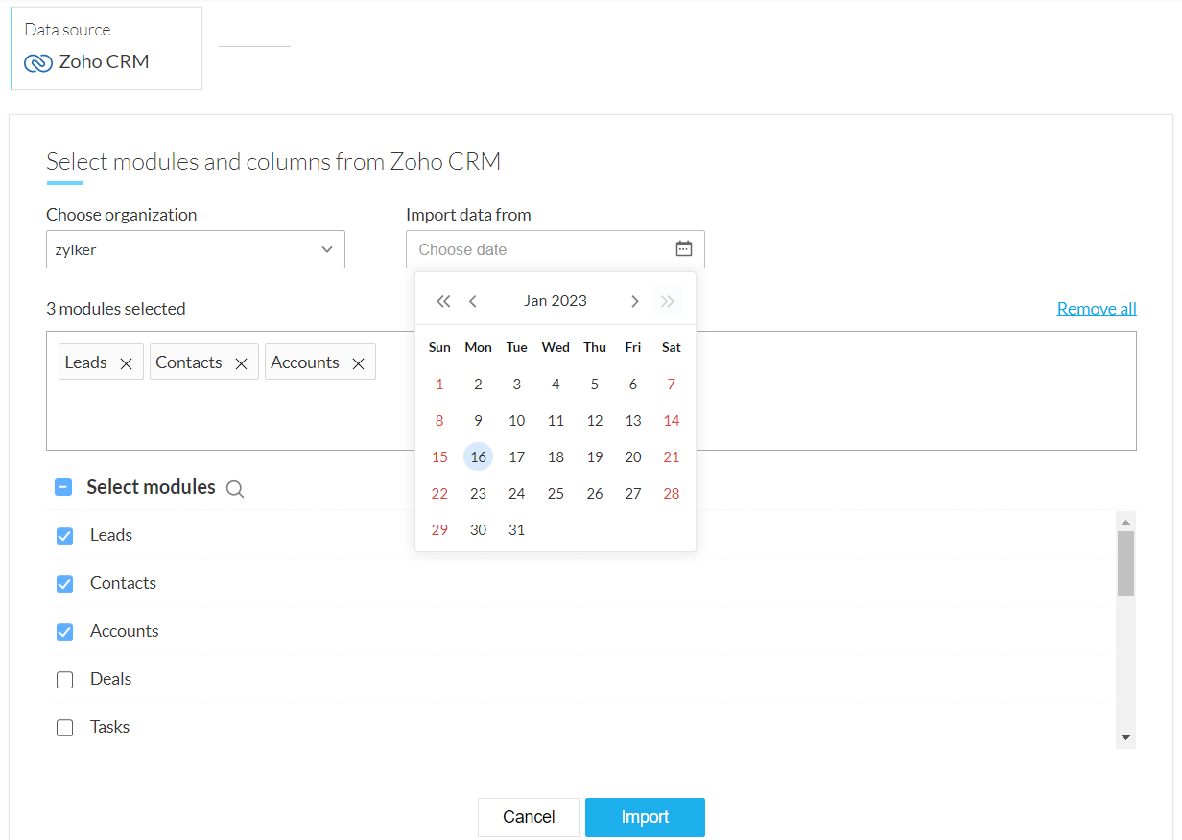The height and width of the screenshot is (840, 1182).
Task: Click the Cancel button
Action: click(x=529, y=817)
